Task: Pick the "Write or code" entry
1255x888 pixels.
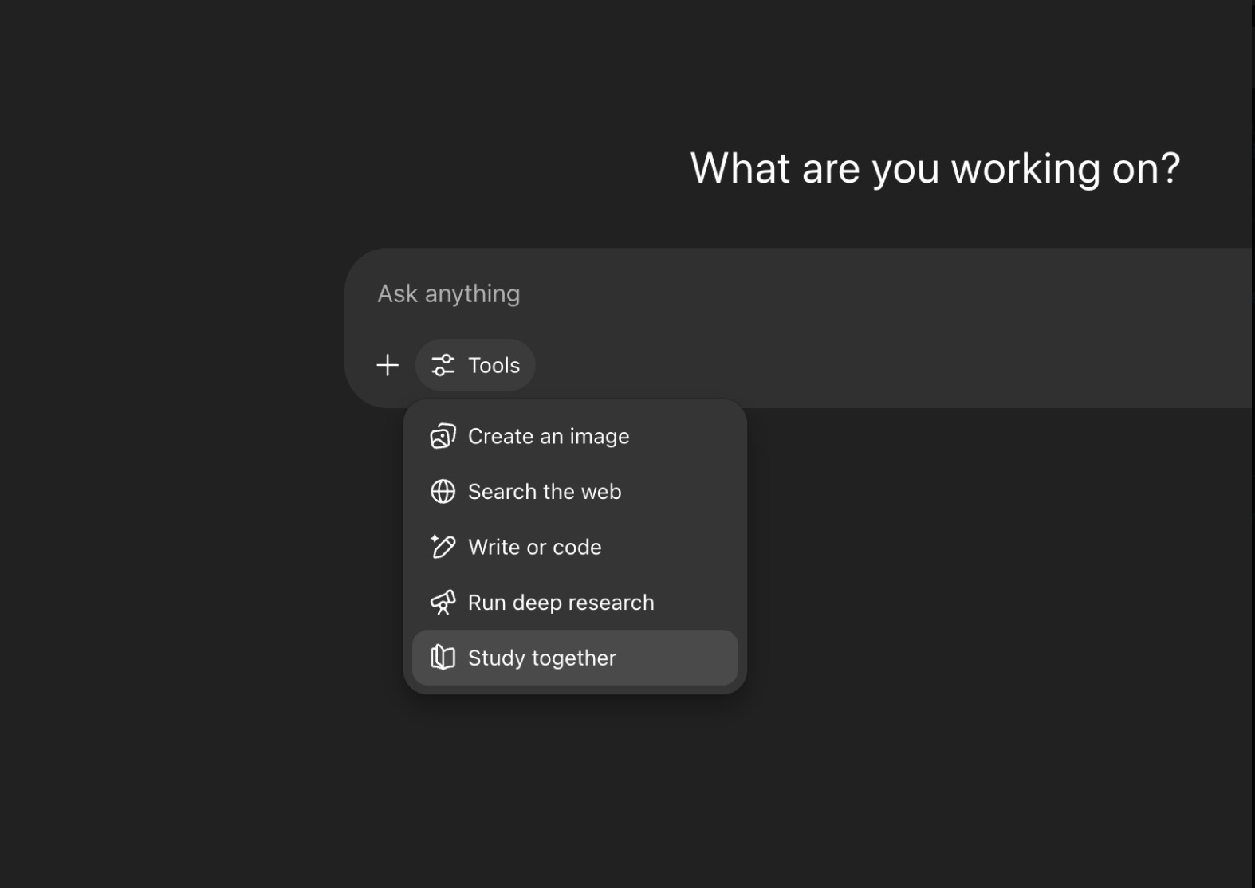Action: 575,547
